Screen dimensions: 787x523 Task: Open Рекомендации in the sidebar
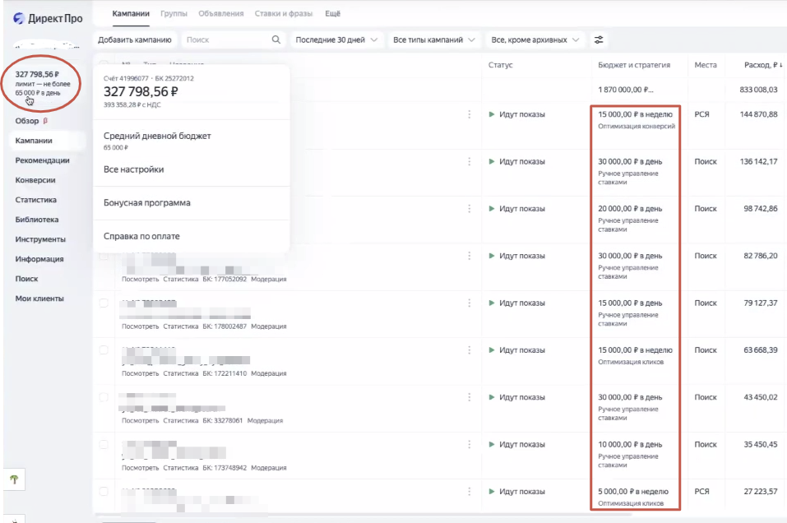[42, 160]
